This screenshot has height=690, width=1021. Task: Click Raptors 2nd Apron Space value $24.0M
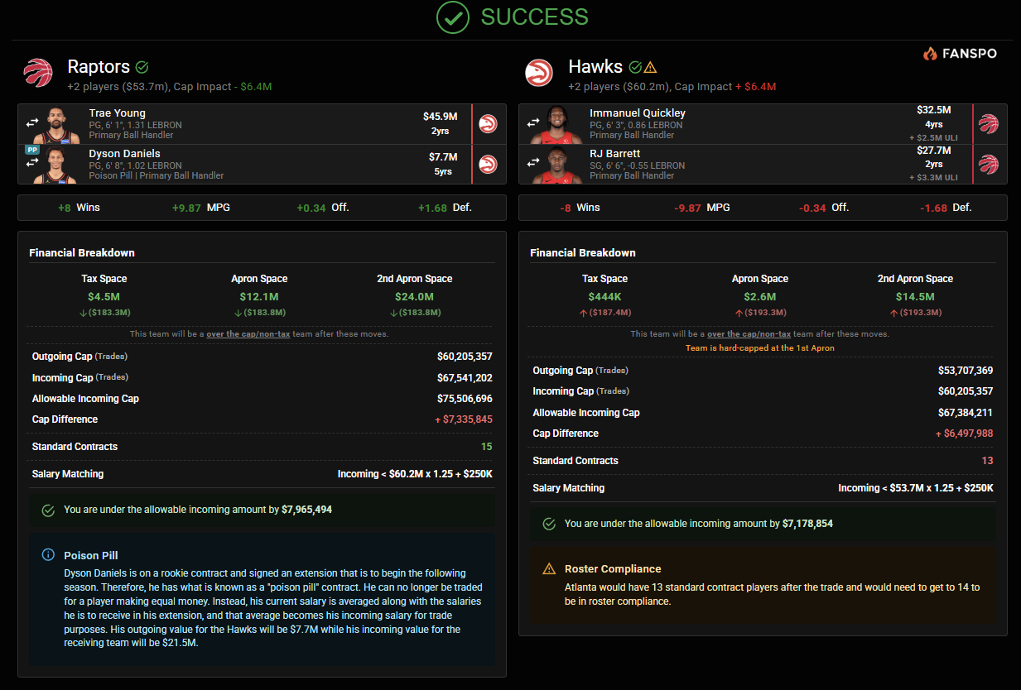tap(414, 297)
